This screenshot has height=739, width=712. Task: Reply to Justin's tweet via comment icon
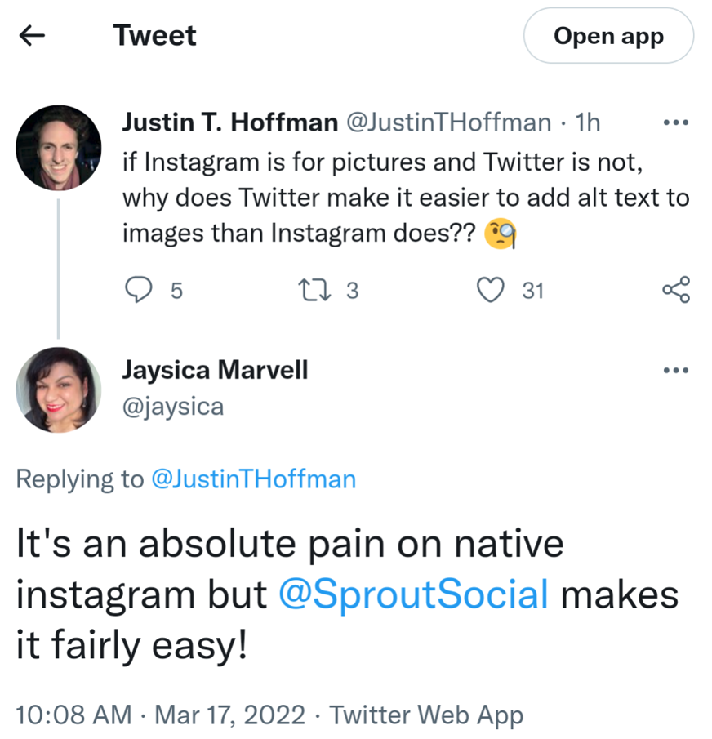[138, 290]
